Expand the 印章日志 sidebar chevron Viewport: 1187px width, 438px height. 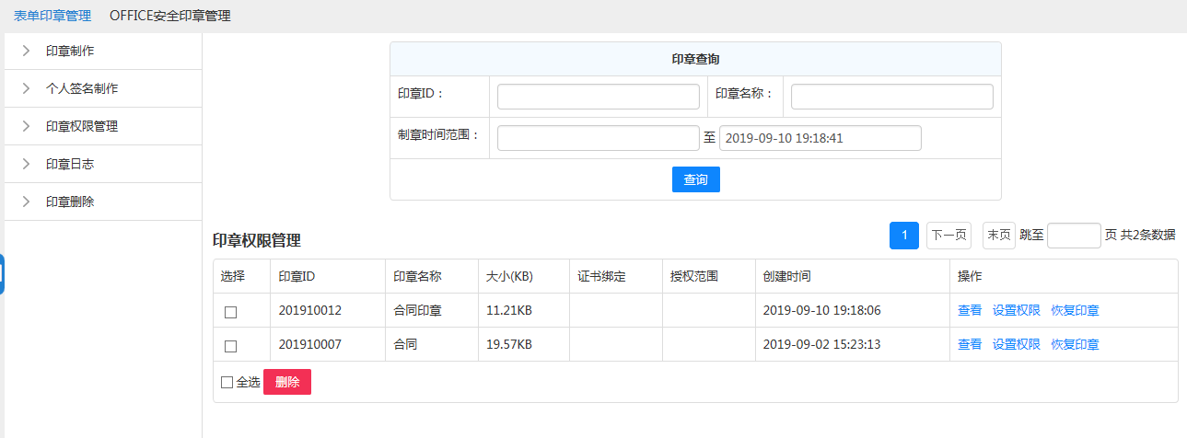[27, 164]
